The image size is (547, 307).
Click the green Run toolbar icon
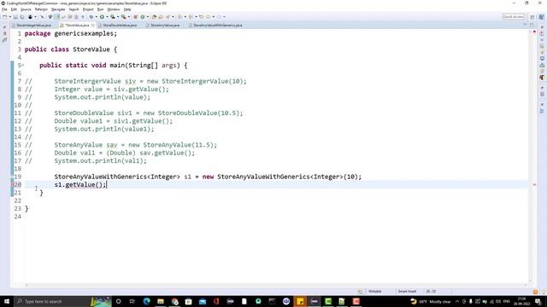tap(102, 17)
